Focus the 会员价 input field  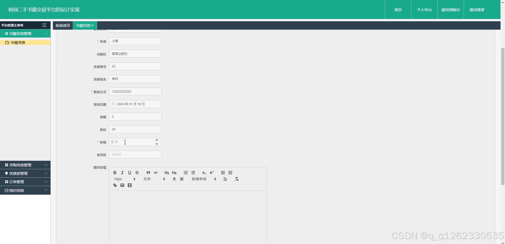tap(135, 155)
